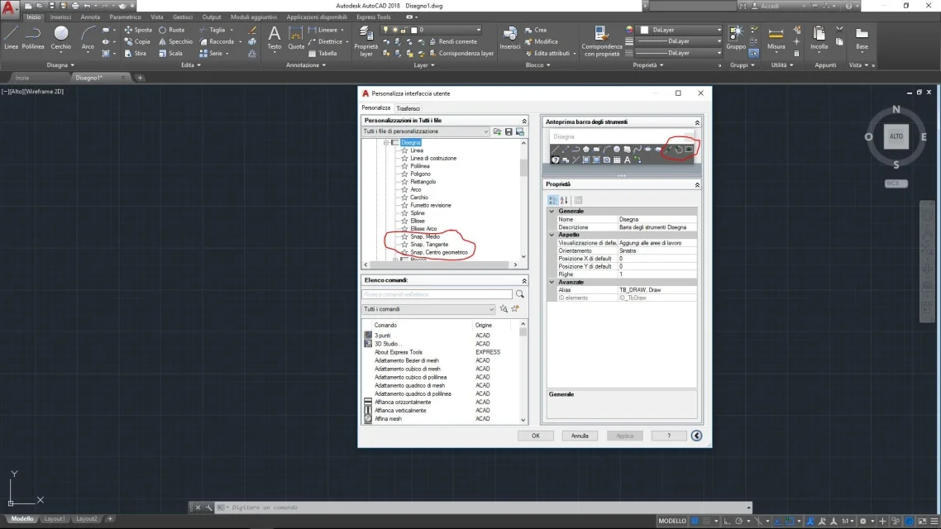Switch to the Trasferisci tab
941x529 pixels.
click(x=408, y=108)
